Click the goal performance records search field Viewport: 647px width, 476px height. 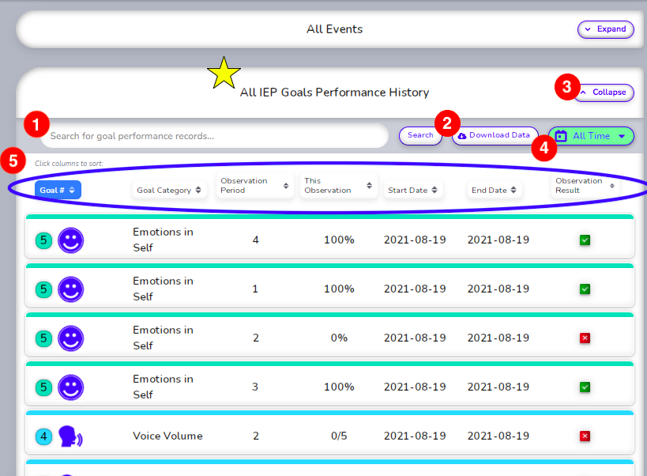click(215, 136)
